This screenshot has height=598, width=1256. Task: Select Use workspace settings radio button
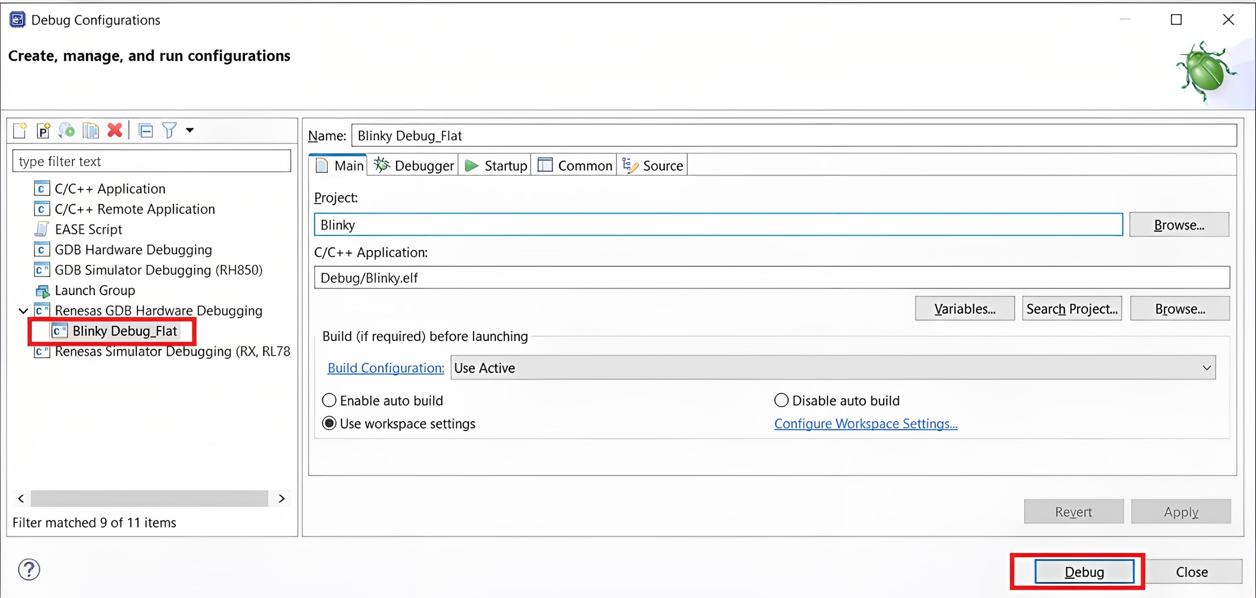329,424
